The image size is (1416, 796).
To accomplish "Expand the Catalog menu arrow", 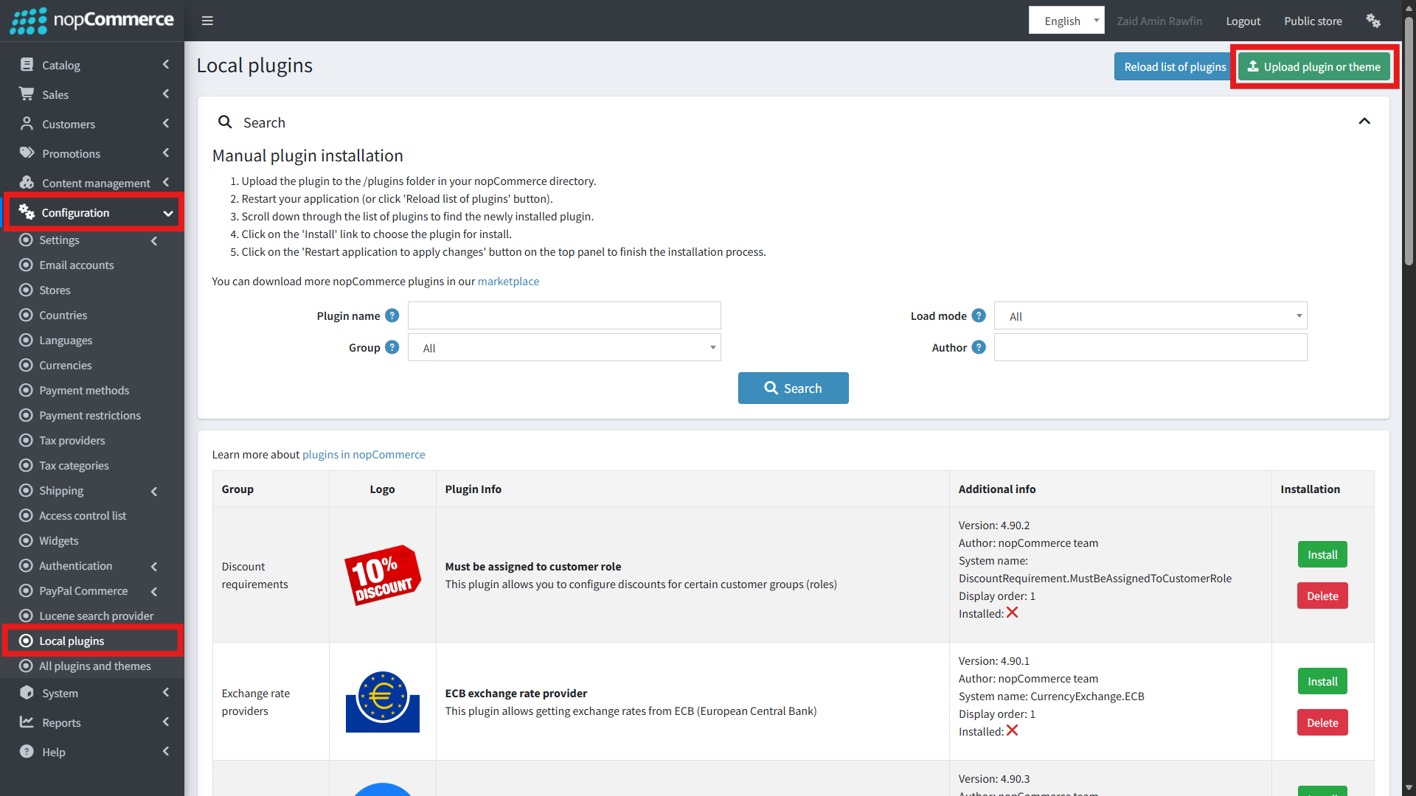I will [x=166, y=65].
